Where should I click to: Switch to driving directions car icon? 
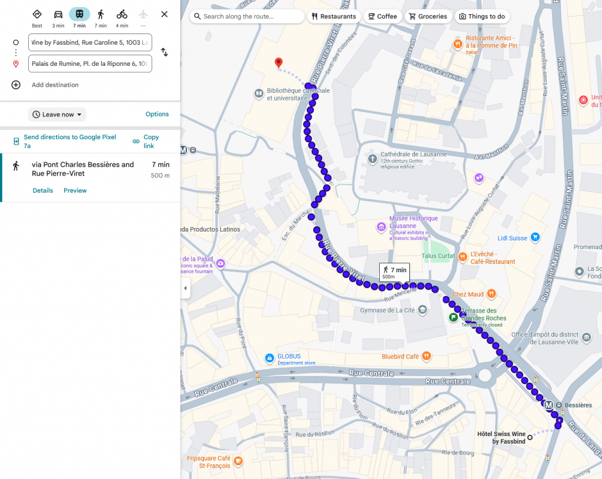(58, 15)
